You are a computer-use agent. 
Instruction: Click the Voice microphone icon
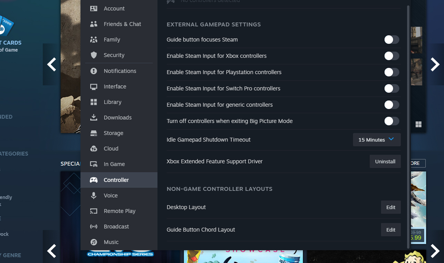94,196
